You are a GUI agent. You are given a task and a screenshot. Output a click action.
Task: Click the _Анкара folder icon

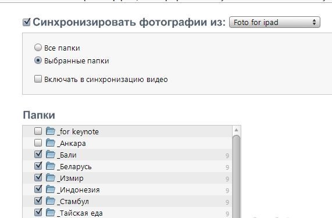click(x=51, y=143)
